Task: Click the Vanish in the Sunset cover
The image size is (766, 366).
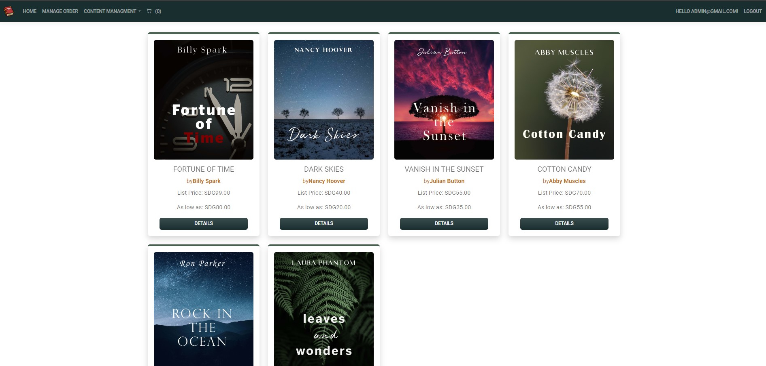Action: 444,99
